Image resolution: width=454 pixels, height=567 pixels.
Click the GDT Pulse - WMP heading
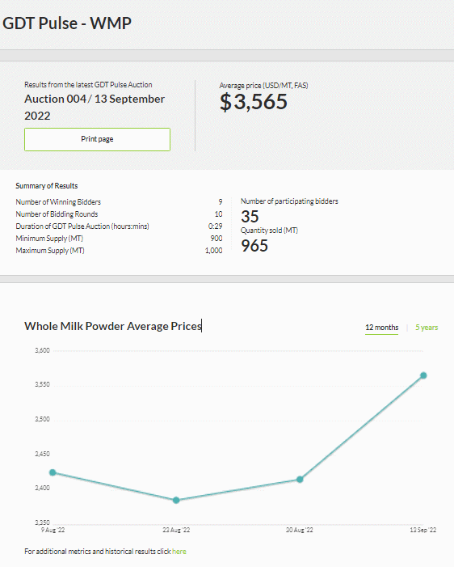67,23
